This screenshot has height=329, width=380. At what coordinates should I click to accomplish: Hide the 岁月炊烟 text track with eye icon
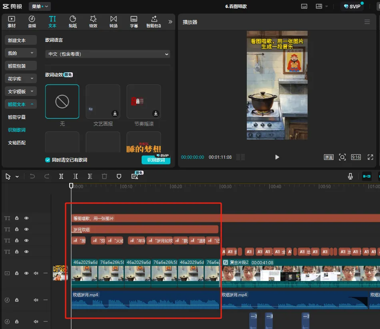pos(26,229)
